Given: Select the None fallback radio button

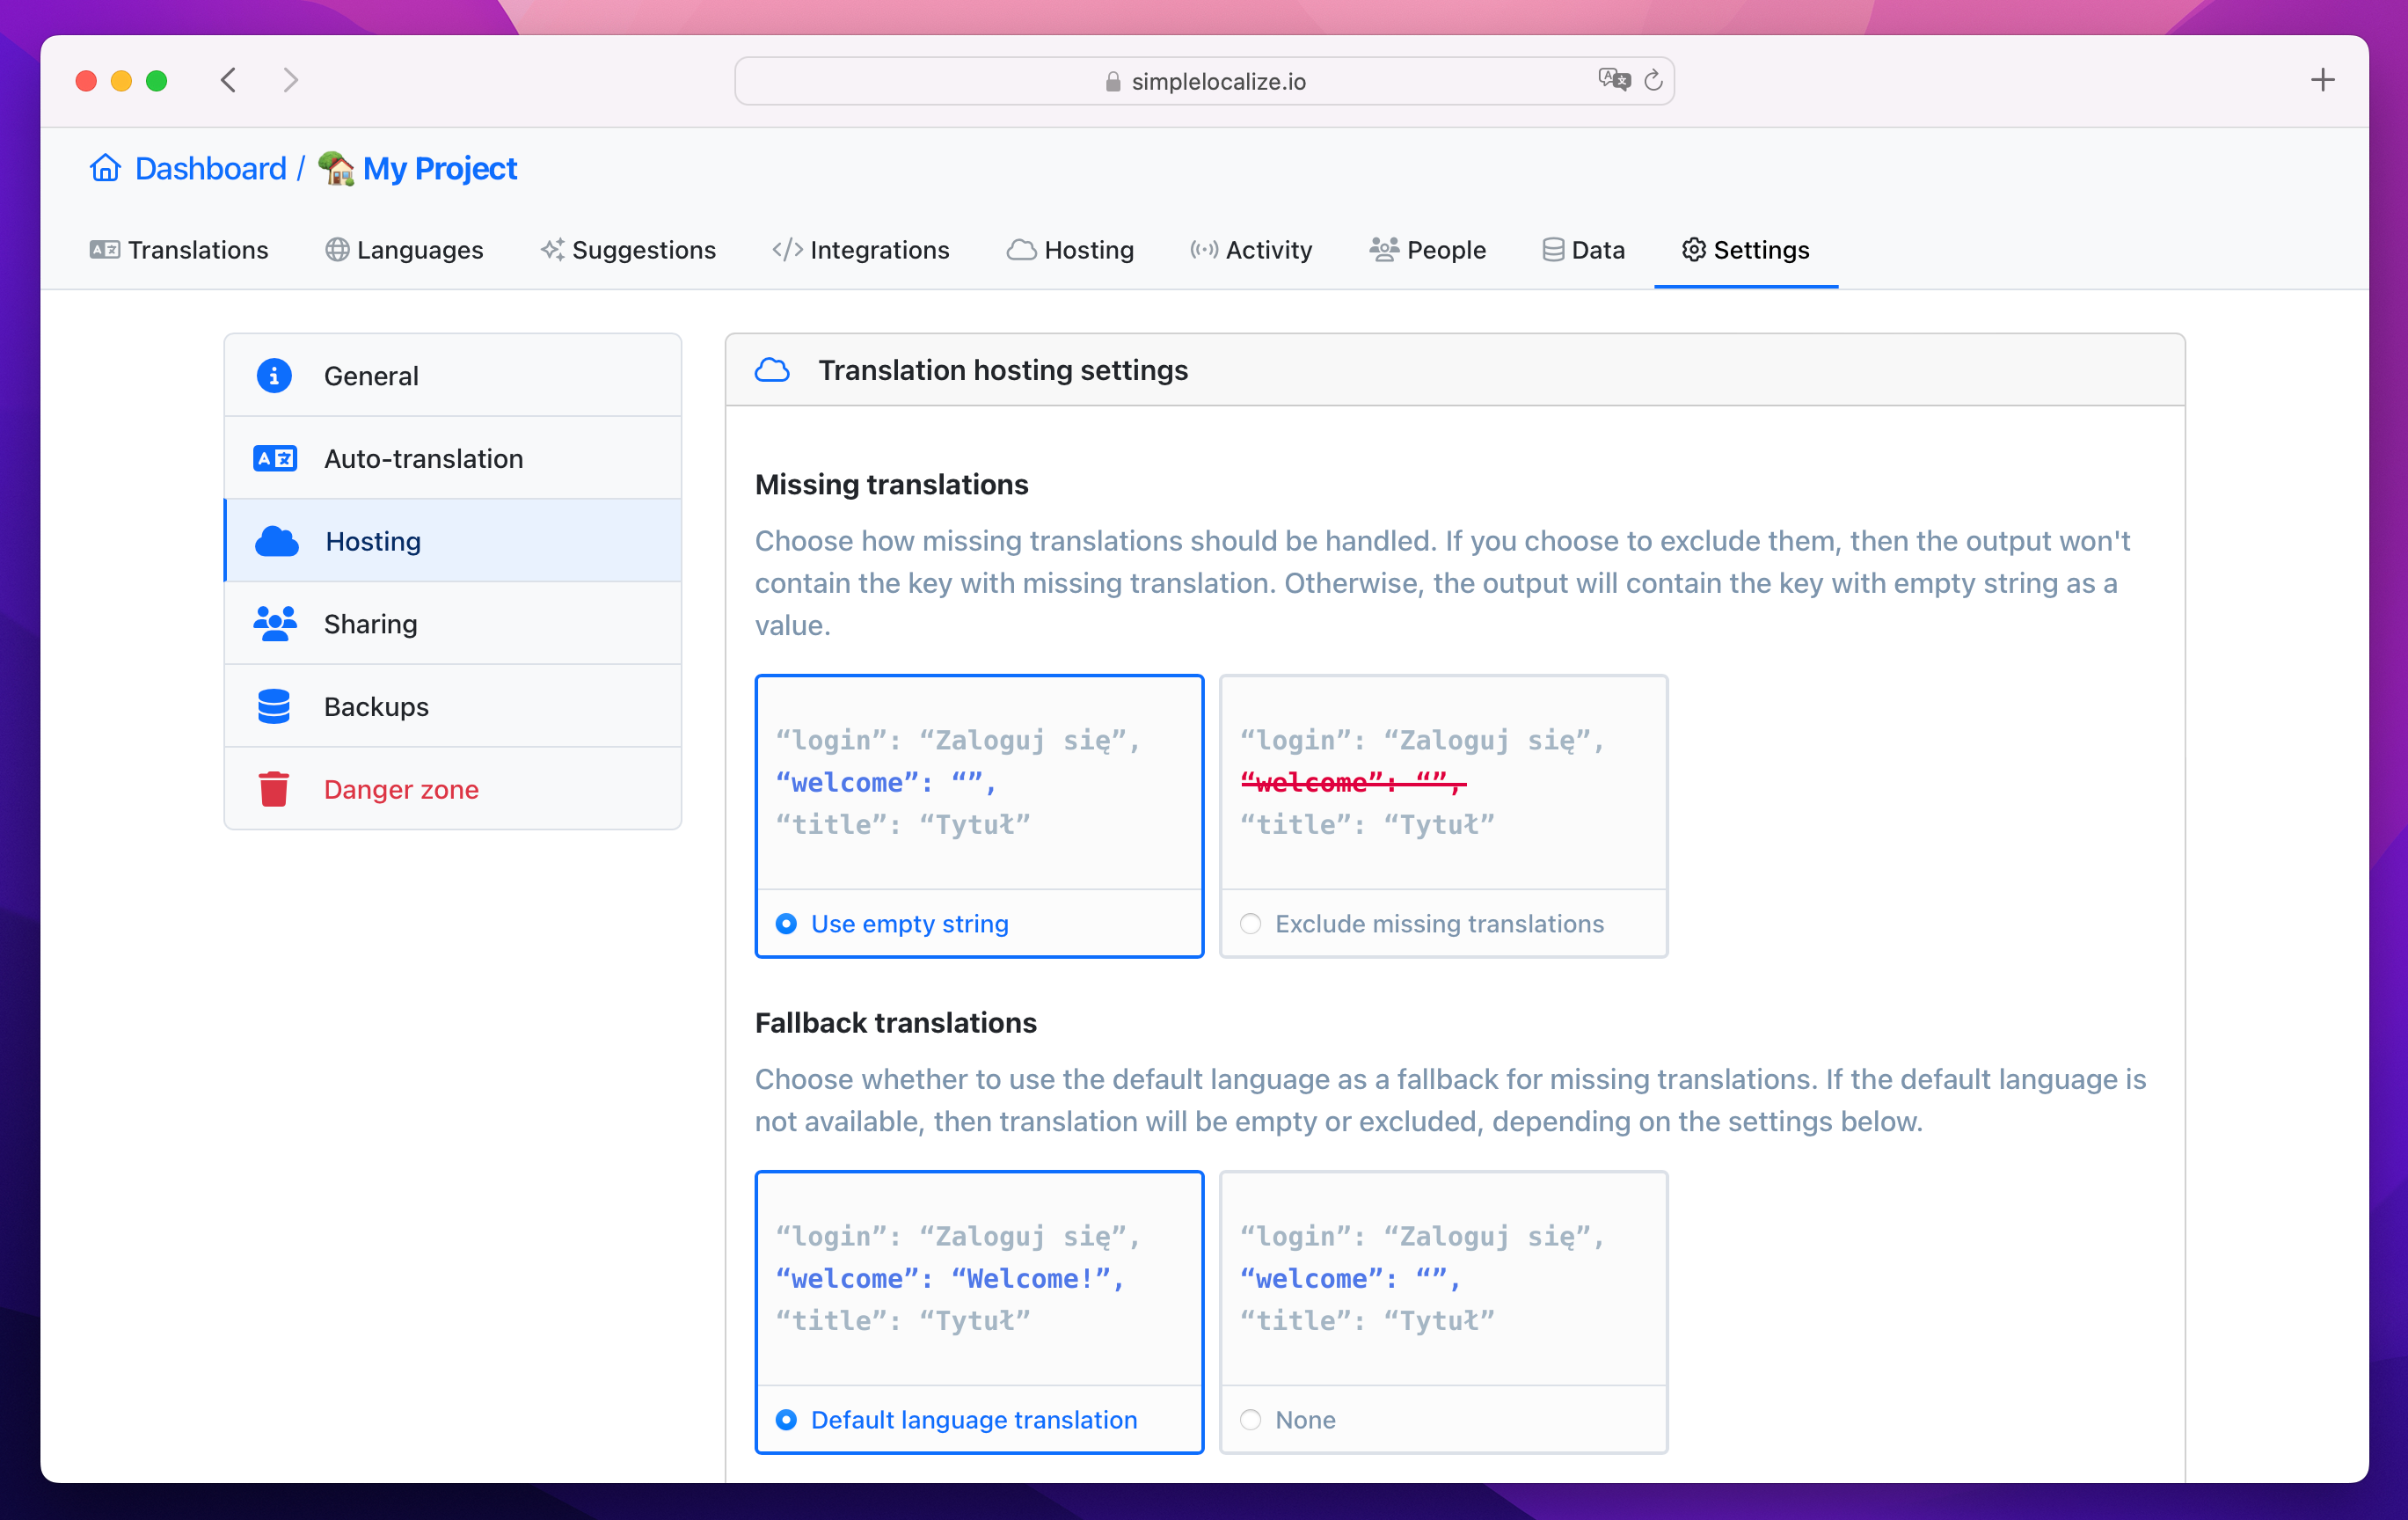Looking at the screenshot, I should (1250, 1420).
